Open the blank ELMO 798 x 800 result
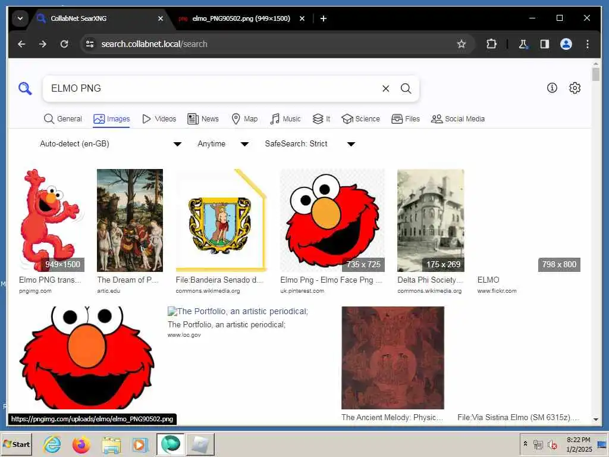This screenshot has height=457, width=609. [x=529, y=220]
